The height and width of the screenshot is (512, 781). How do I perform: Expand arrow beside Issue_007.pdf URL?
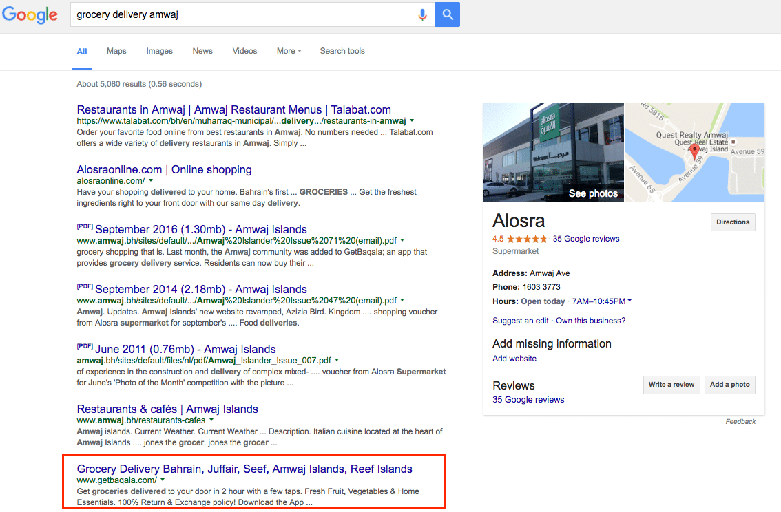point(337,360)
